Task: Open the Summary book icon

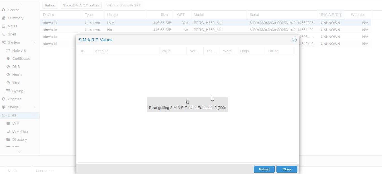Action: (x=4, y=18)
